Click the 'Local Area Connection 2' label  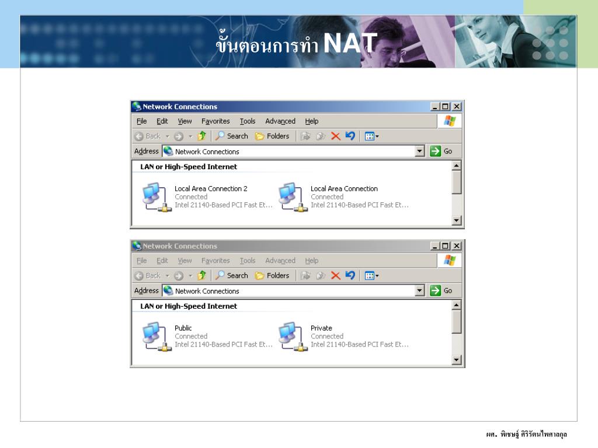(x=211, y=188)
